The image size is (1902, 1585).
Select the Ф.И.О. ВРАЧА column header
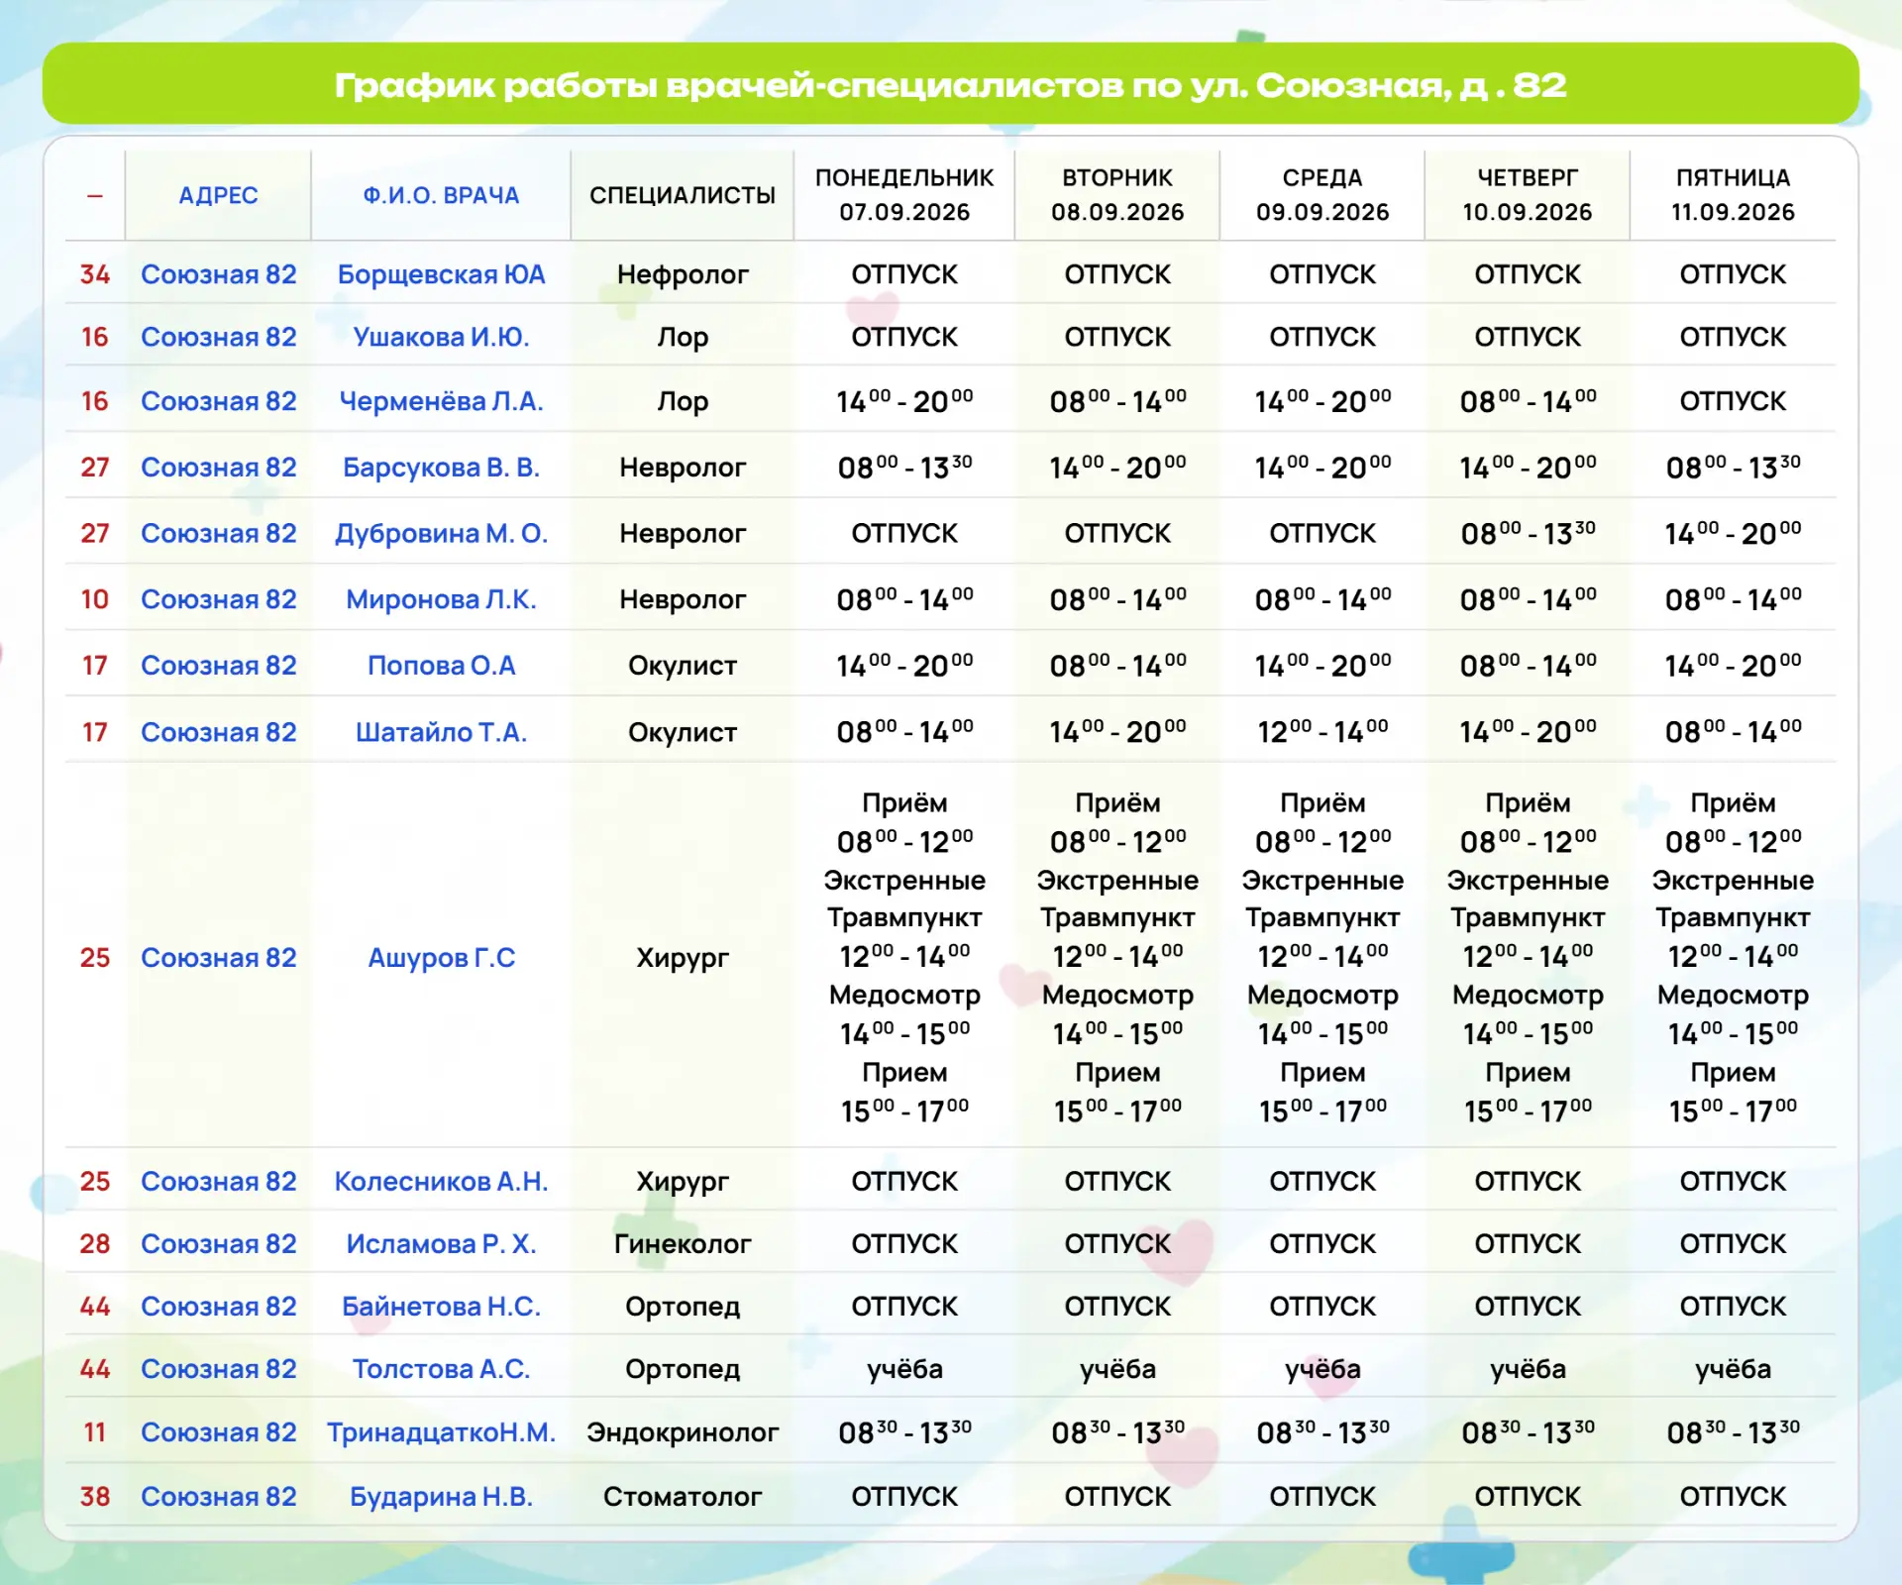pos(441,195)
